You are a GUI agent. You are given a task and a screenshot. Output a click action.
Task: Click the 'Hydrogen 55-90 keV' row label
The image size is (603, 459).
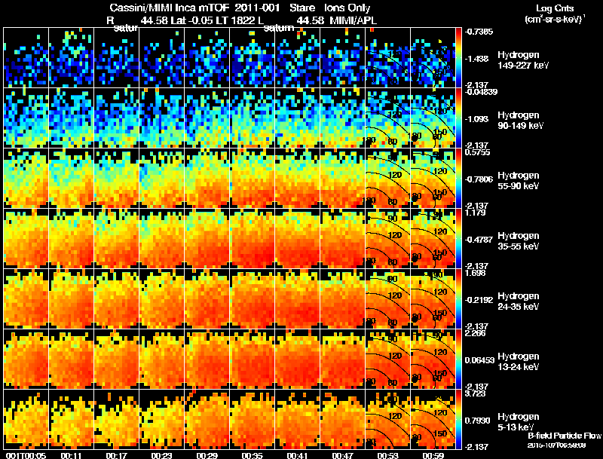pyautogui.click(x=519, y=181)
